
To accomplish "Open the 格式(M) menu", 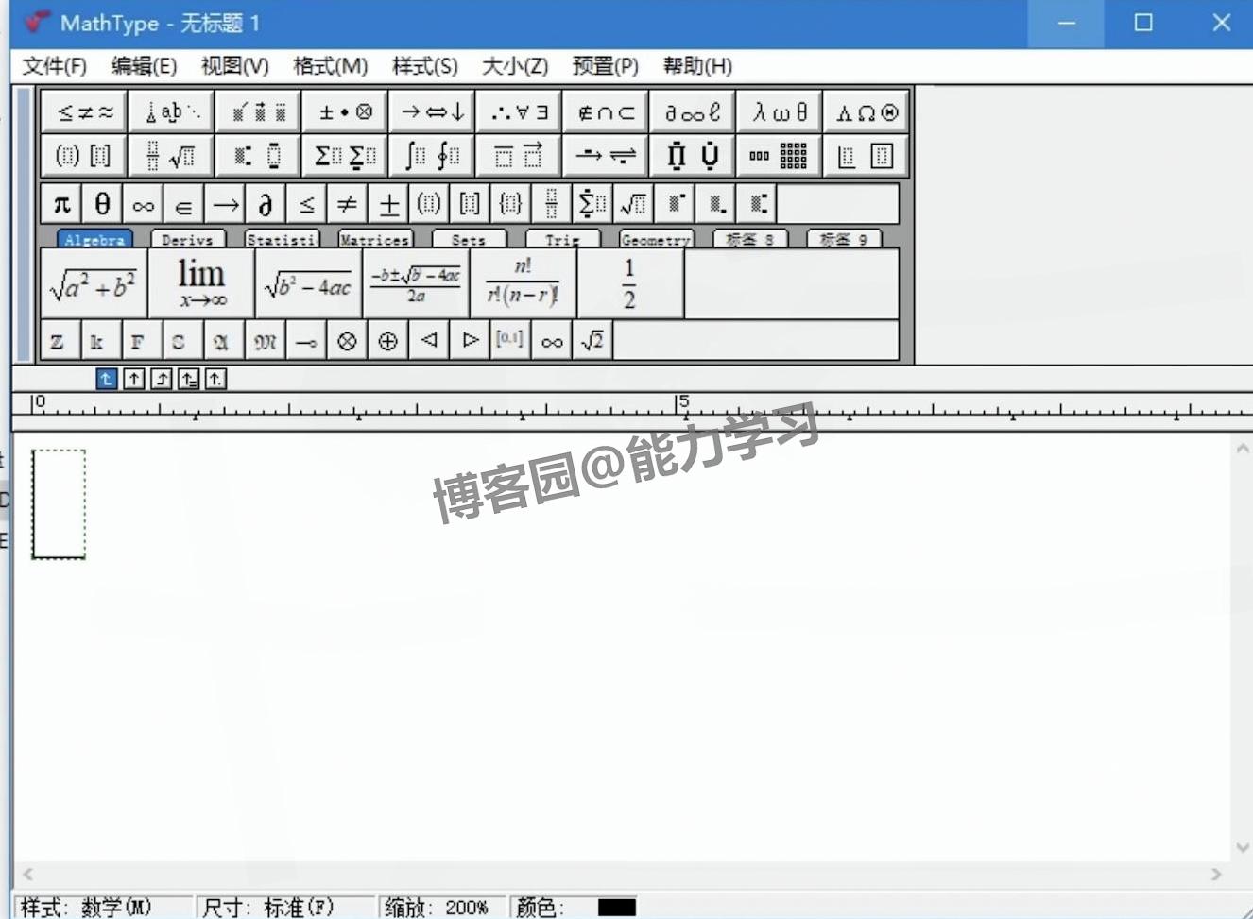I will [330, 66].
